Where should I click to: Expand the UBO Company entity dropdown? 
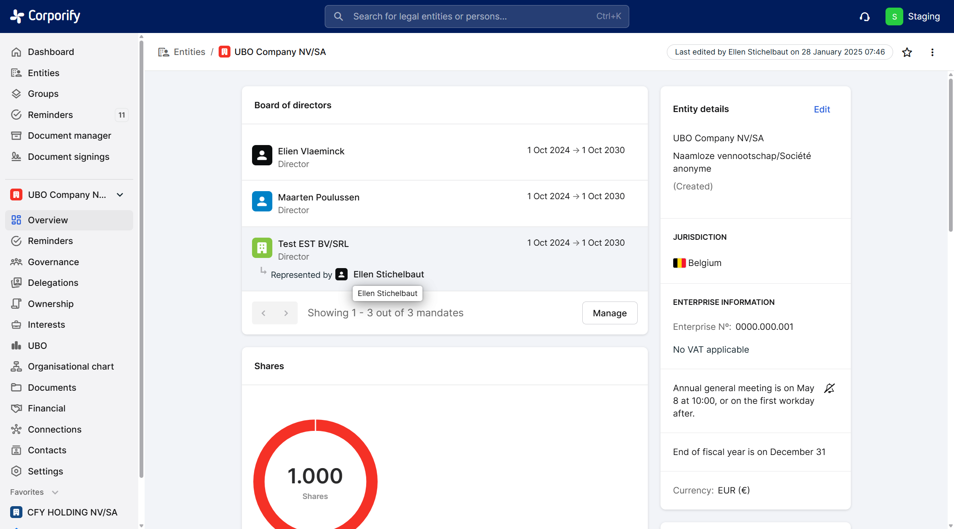pyautogui.click(x=120, y=195)
